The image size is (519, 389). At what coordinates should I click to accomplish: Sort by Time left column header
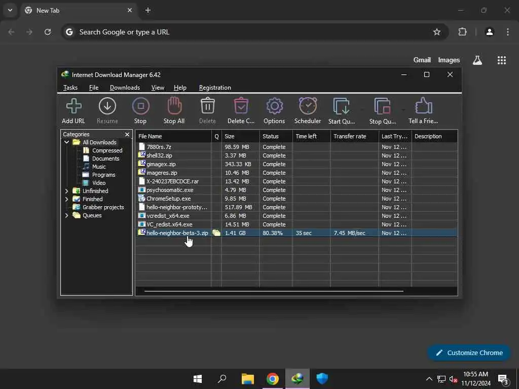311,136
